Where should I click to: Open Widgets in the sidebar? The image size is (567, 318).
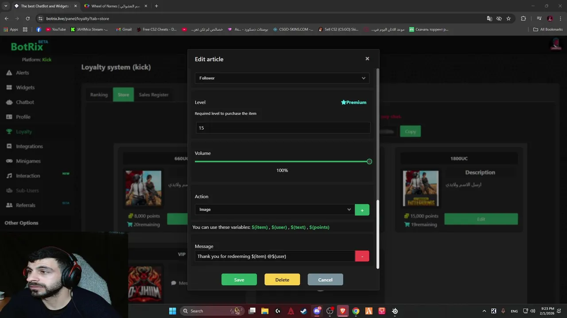25,87
